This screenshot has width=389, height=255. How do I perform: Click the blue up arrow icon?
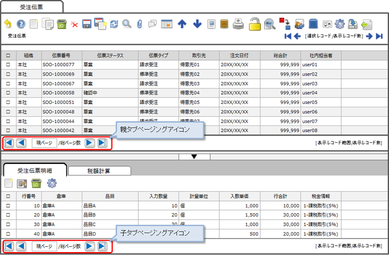pos(182,24)
